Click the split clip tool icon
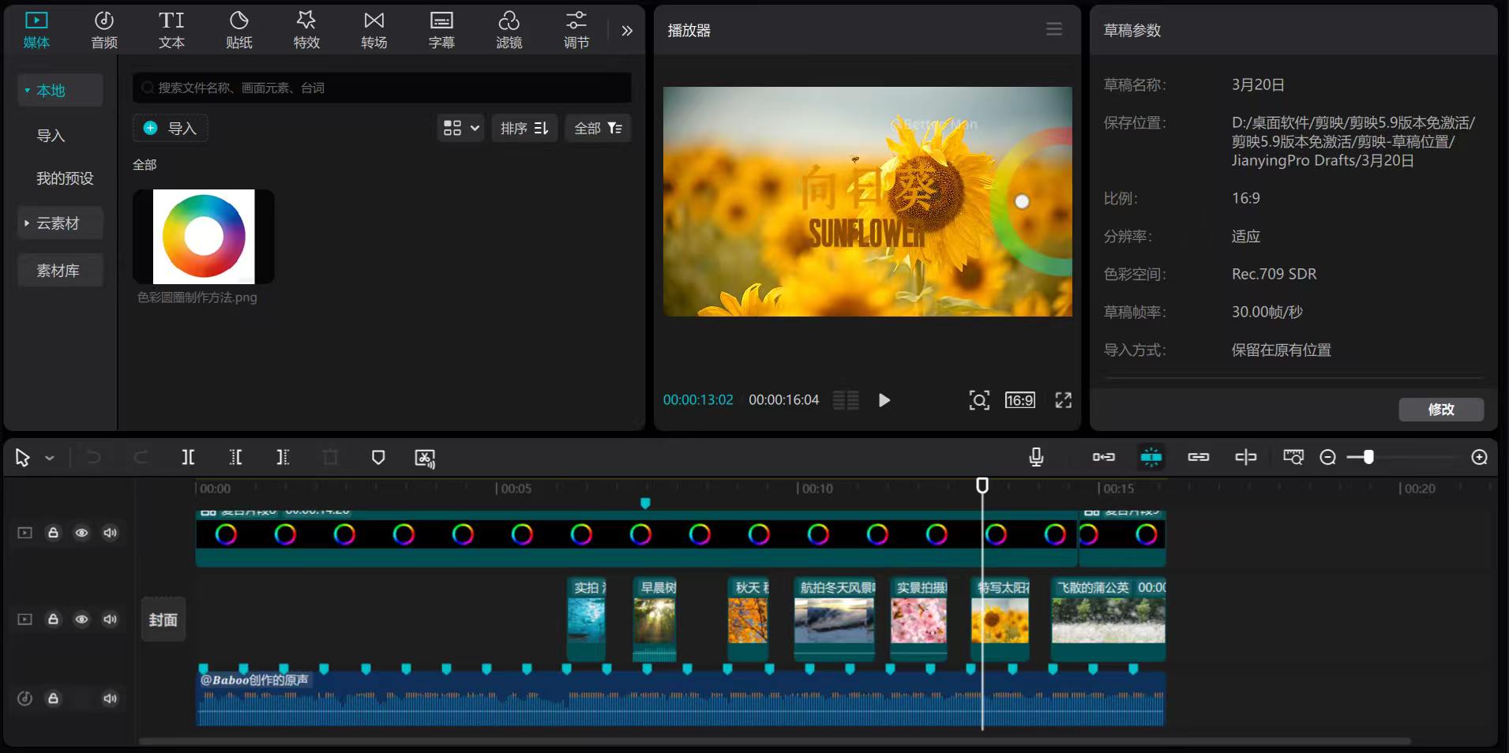 188,457
